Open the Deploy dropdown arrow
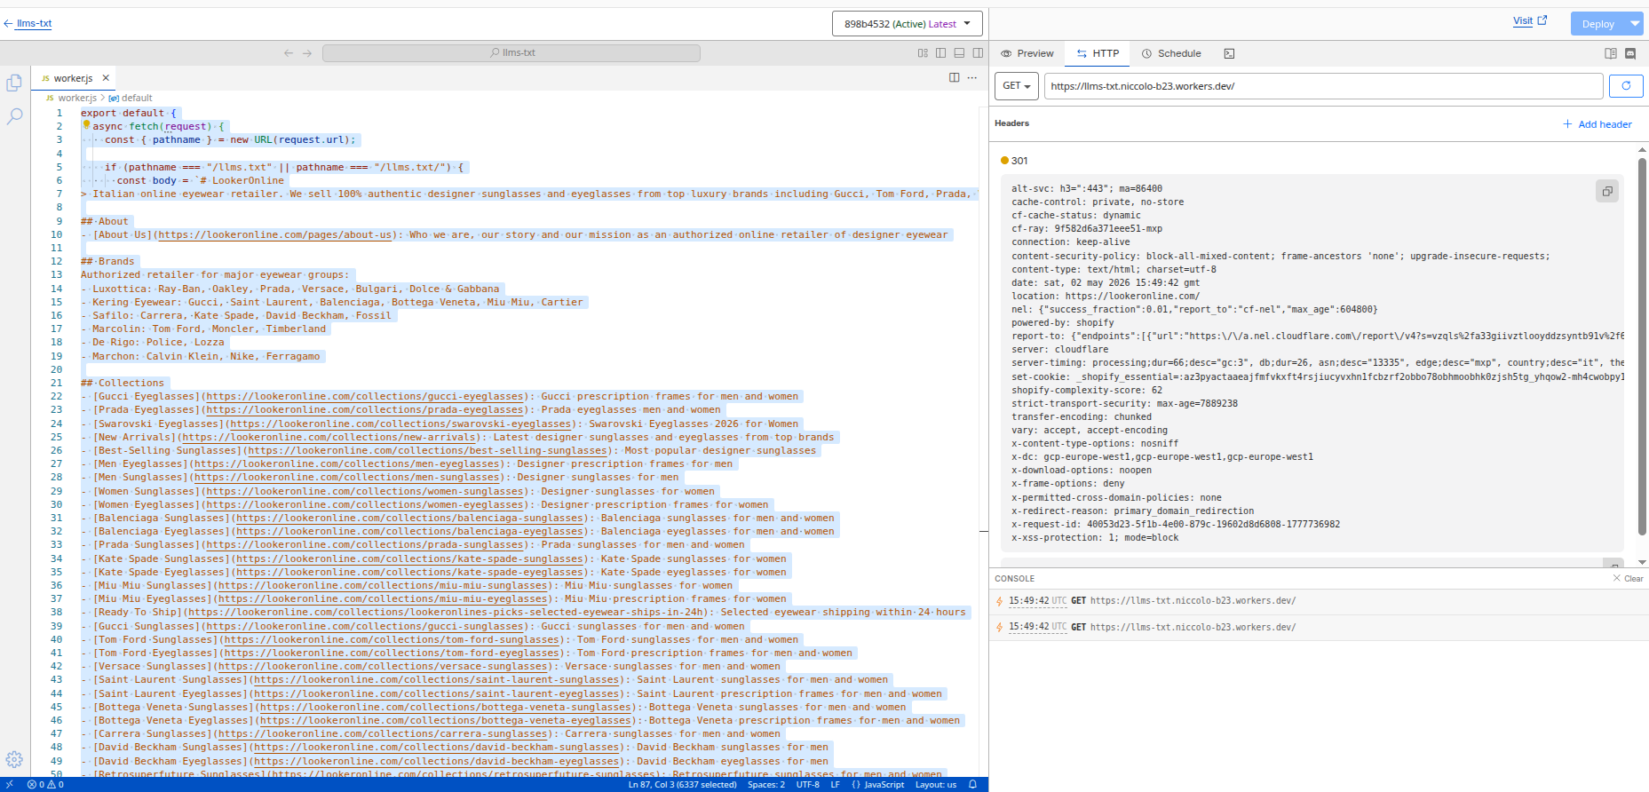 (x=1635, y=24)
